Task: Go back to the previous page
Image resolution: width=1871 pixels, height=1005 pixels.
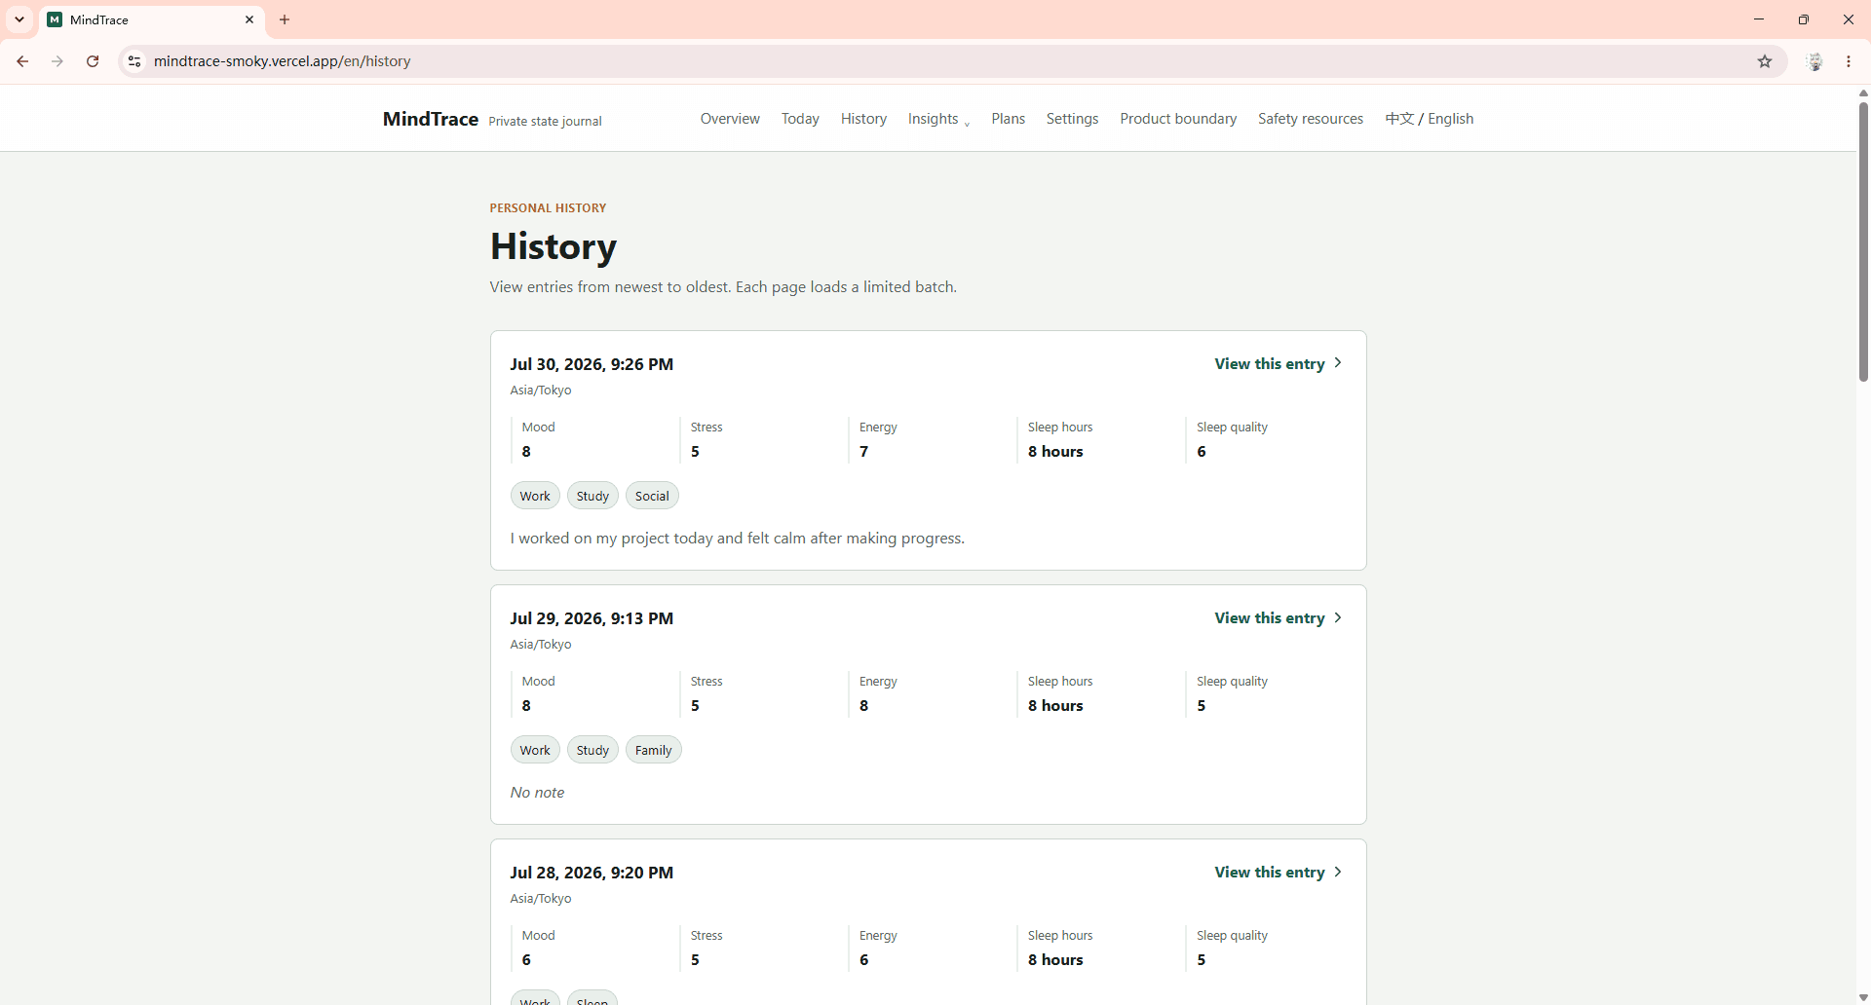Action: pyautogui.click(x=22, y=61)
